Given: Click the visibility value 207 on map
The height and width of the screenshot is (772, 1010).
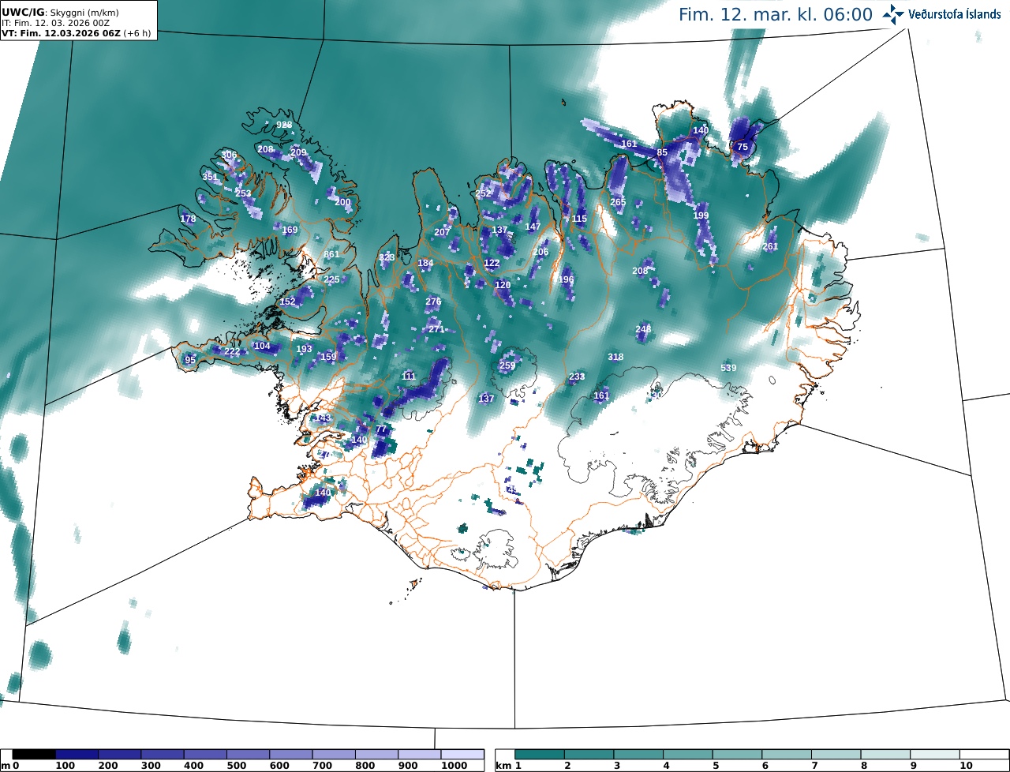Looking at the screenshot, I should [442, 232].
